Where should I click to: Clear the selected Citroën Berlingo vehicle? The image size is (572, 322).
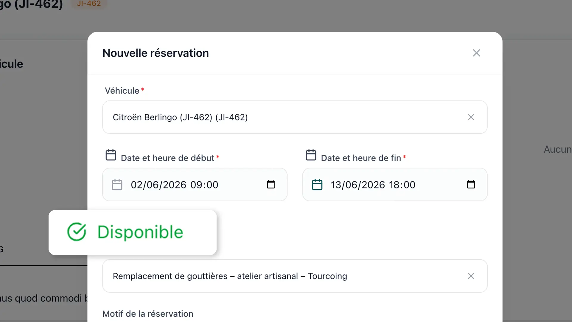coord(471,117)
